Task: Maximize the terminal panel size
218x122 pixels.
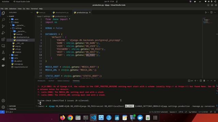Action: tap(211, 81)
